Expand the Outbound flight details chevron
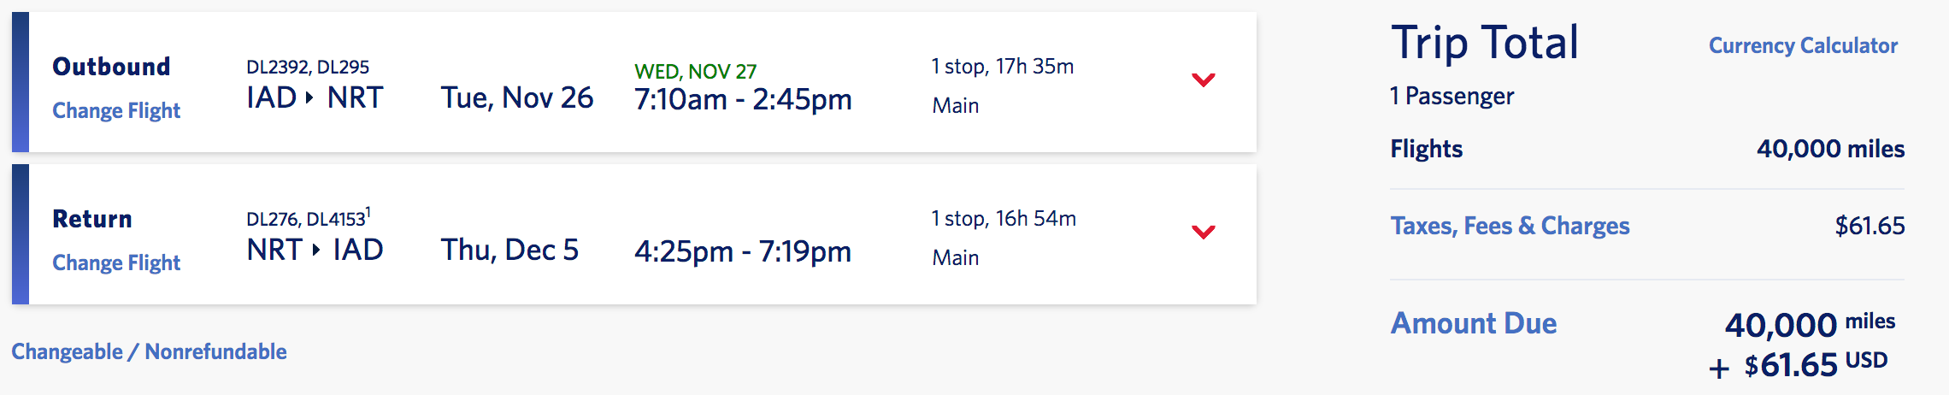The image size is (1949, 395). click(x=1203, y=80)
